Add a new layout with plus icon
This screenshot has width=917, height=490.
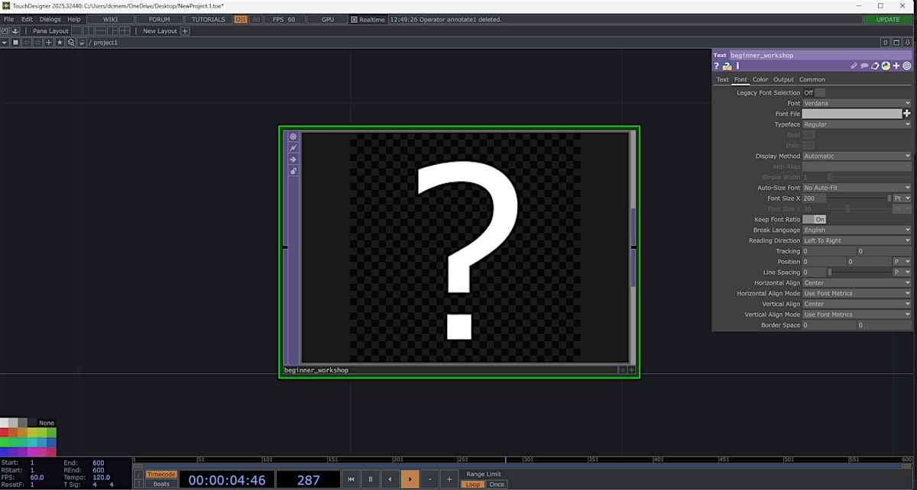pos(186,31)
